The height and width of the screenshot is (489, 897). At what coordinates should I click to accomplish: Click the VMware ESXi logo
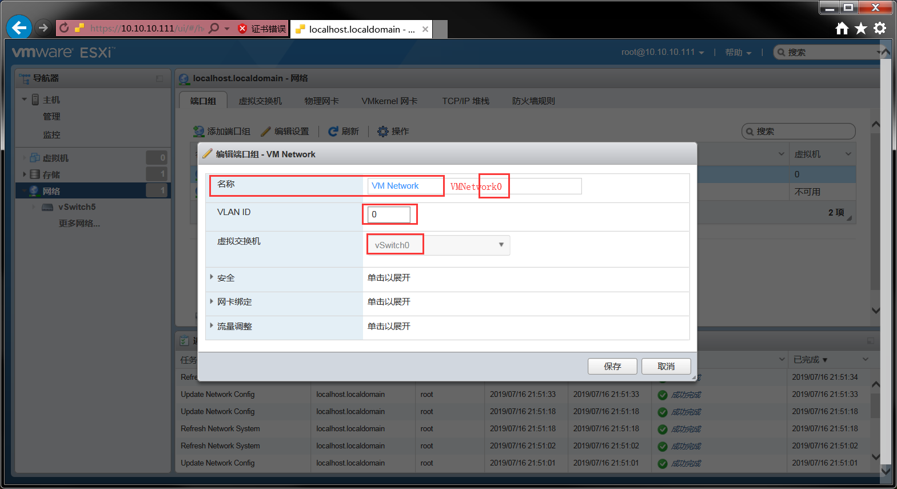click(63, 53)
